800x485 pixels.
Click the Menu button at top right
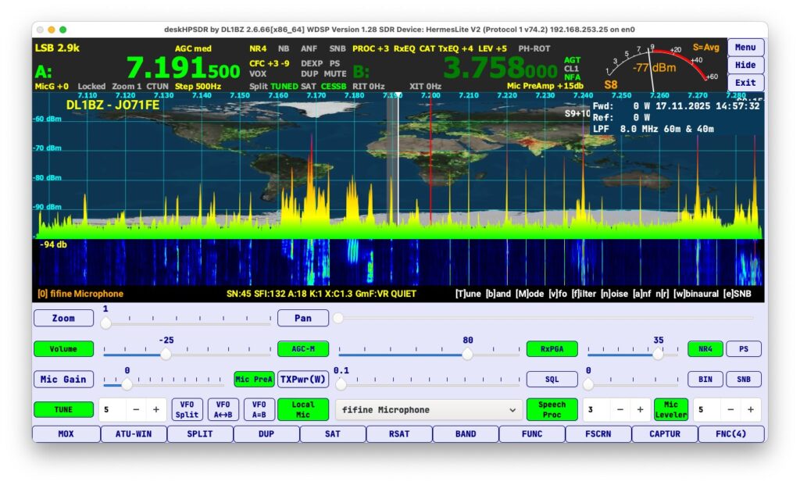point(745,47)
